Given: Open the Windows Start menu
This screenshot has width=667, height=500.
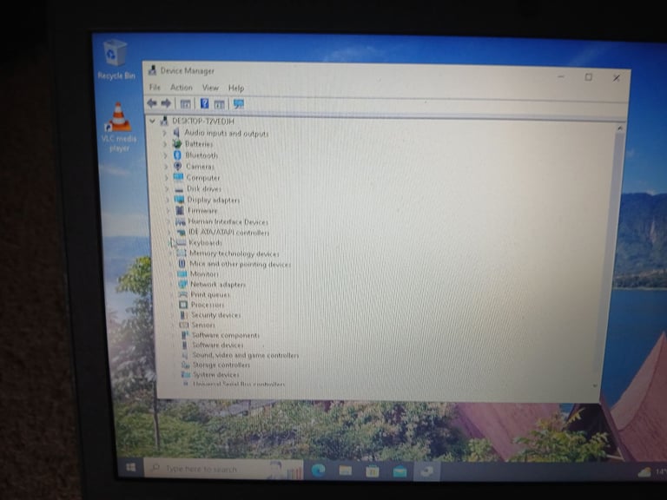Looking at the screenshot, I should coord(131,467).
